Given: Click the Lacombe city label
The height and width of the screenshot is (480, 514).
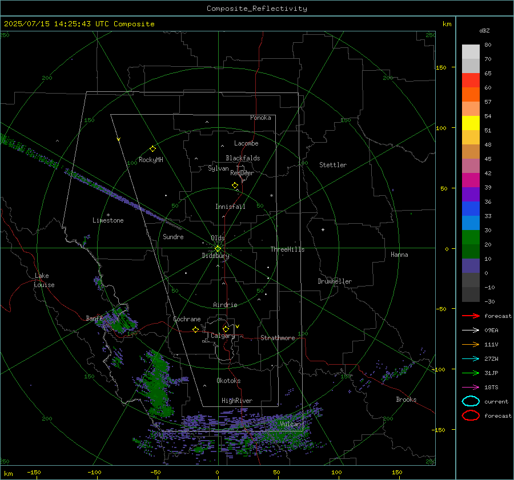Looking at the screenshot, I should click(x=246, y=143).
